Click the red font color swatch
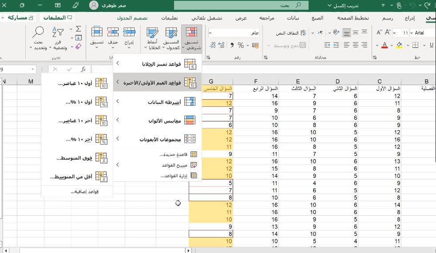 384,45
